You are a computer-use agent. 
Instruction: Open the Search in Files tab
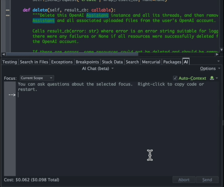pos(34,62)
